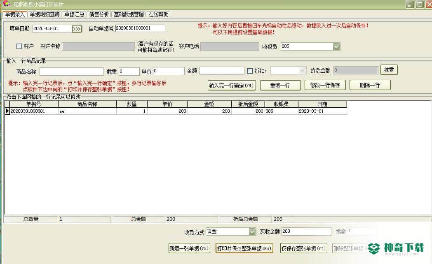Viewport: 432px width, 264px height.
Task: Open the 销售分析 tab
Action: (99, 14)
